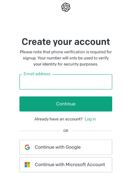The height and width of the screenshot is (173, 122).
Task: Click the Already have an account? text
Action: coord(58,119)
